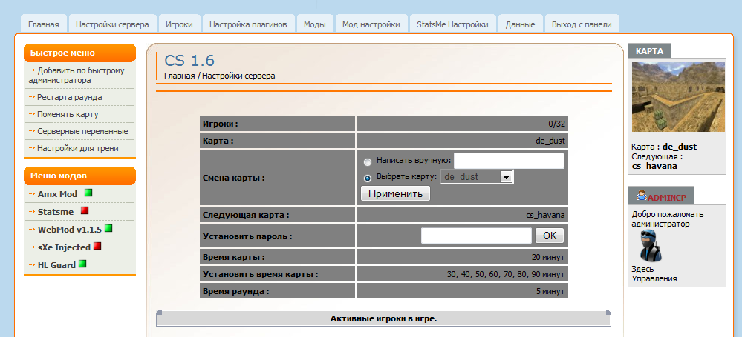The image size is (742, 337).
Task: Click the ADMINCP user icon
Action: tap(642, 195)
